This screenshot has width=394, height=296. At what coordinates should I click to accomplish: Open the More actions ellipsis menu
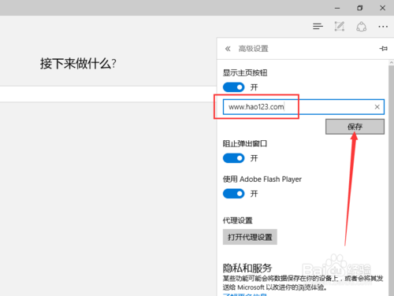click(x=383, y=27)
